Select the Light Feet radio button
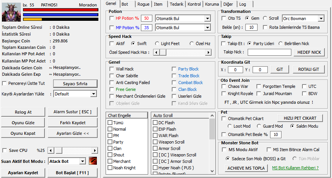The width and height of the screenshot is (332, 178). (x=157, y=44)
